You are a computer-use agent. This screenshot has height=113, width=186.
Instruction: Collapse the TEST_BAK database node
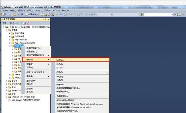10,46
